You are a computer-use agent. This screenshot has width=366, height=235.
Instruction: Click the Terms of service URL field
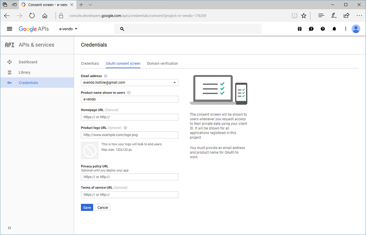coord(130,195)
